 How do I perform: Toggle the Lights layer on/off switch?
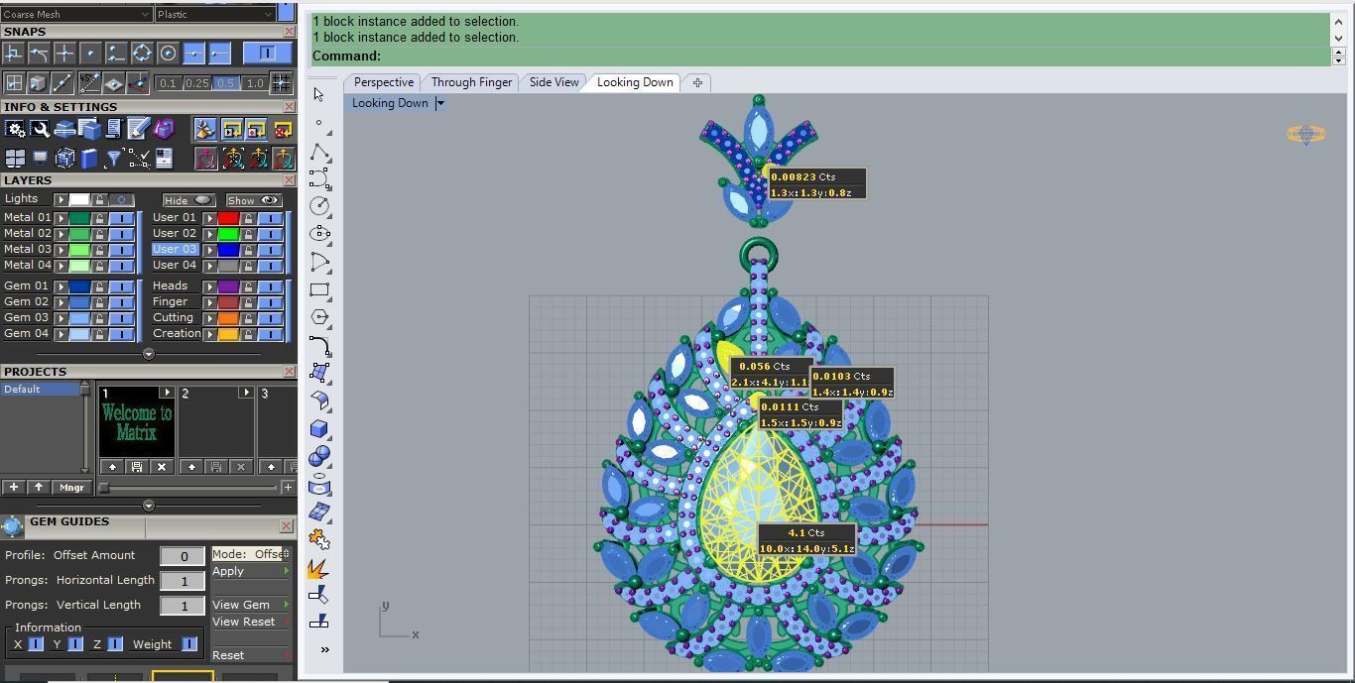[x=121, y=200]
